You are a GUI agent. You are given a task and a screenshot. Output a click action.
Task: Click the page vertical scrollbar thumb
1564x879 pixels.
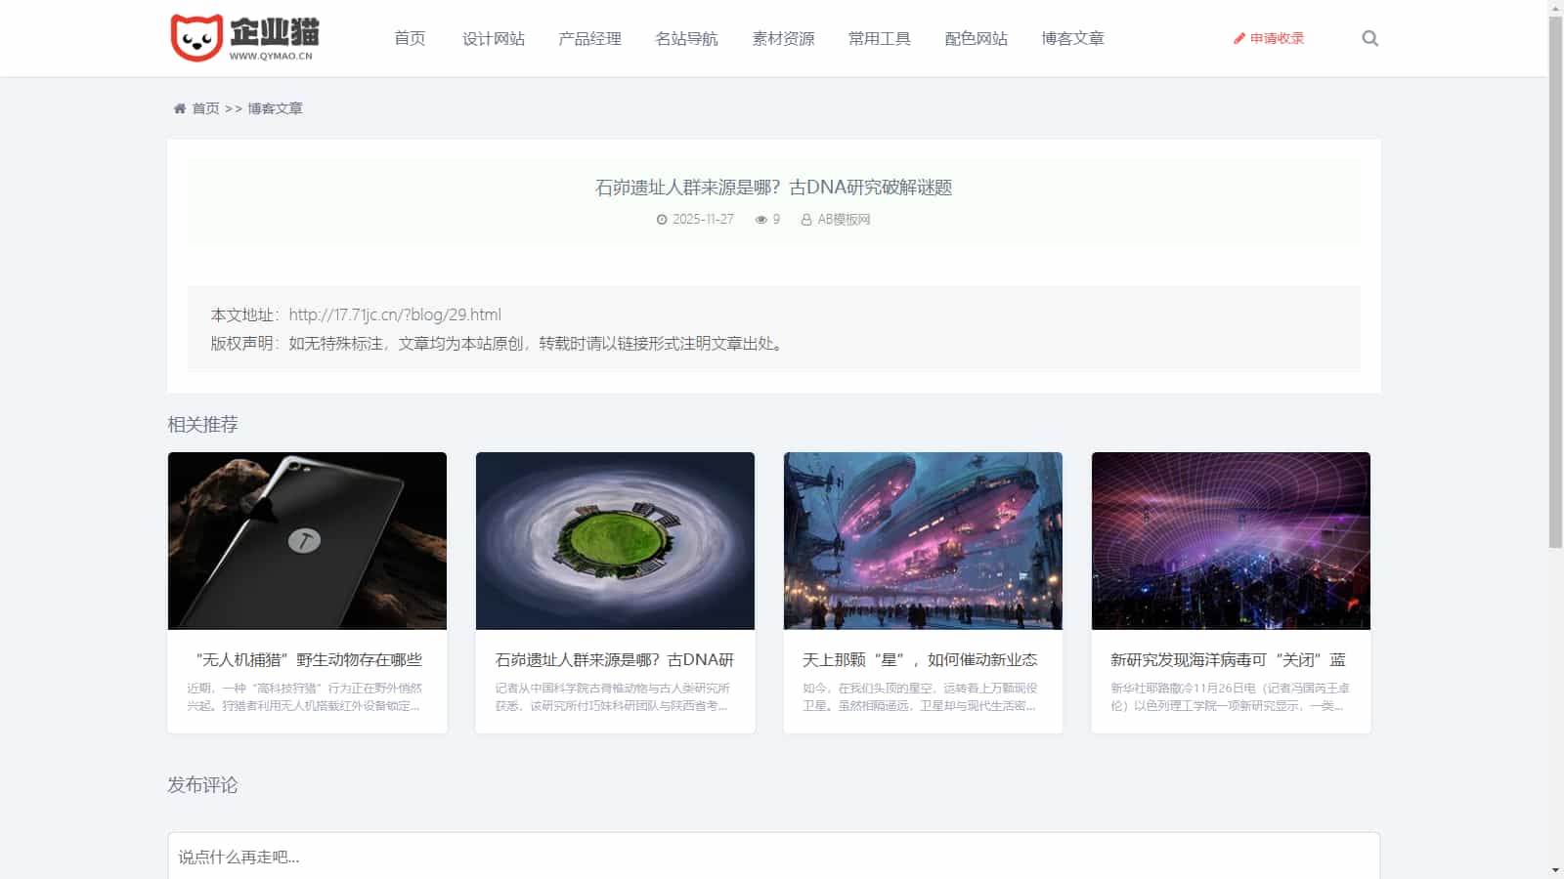click(1555, 281)
